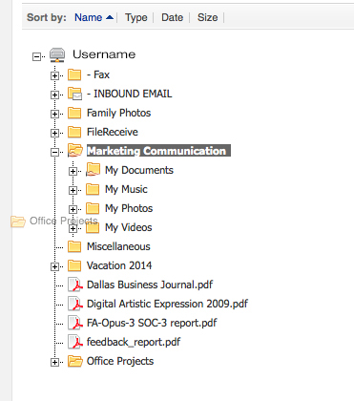Screen dimensions: 354x401
Task: Select the highlighted Marketing Communication label
Action: click(158, 151)
